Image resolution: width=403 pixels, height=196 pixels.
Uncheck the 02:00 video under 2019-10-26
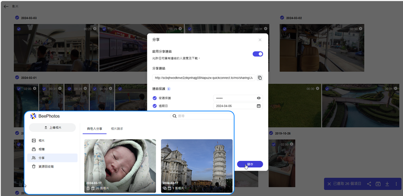pyautogui.click(x=273, y=145)
